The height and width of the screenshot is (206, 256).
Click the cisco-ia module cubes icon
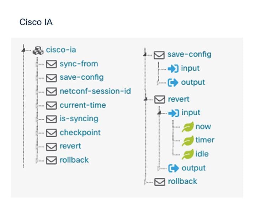click(x=38, y=51)
